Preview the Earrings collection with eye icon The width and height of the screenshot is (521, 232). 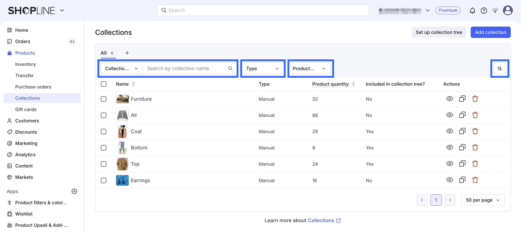[x=450, y=180]
